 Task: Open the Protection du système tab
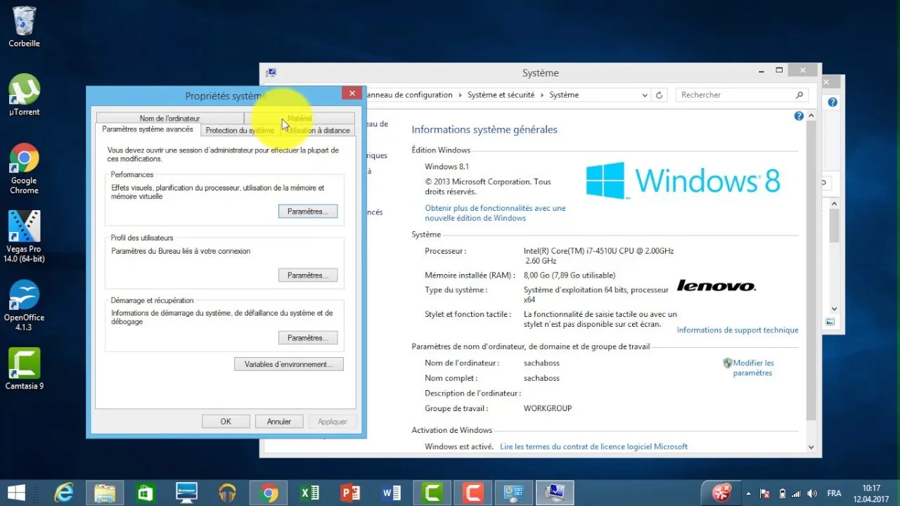[x=240, y=130]
